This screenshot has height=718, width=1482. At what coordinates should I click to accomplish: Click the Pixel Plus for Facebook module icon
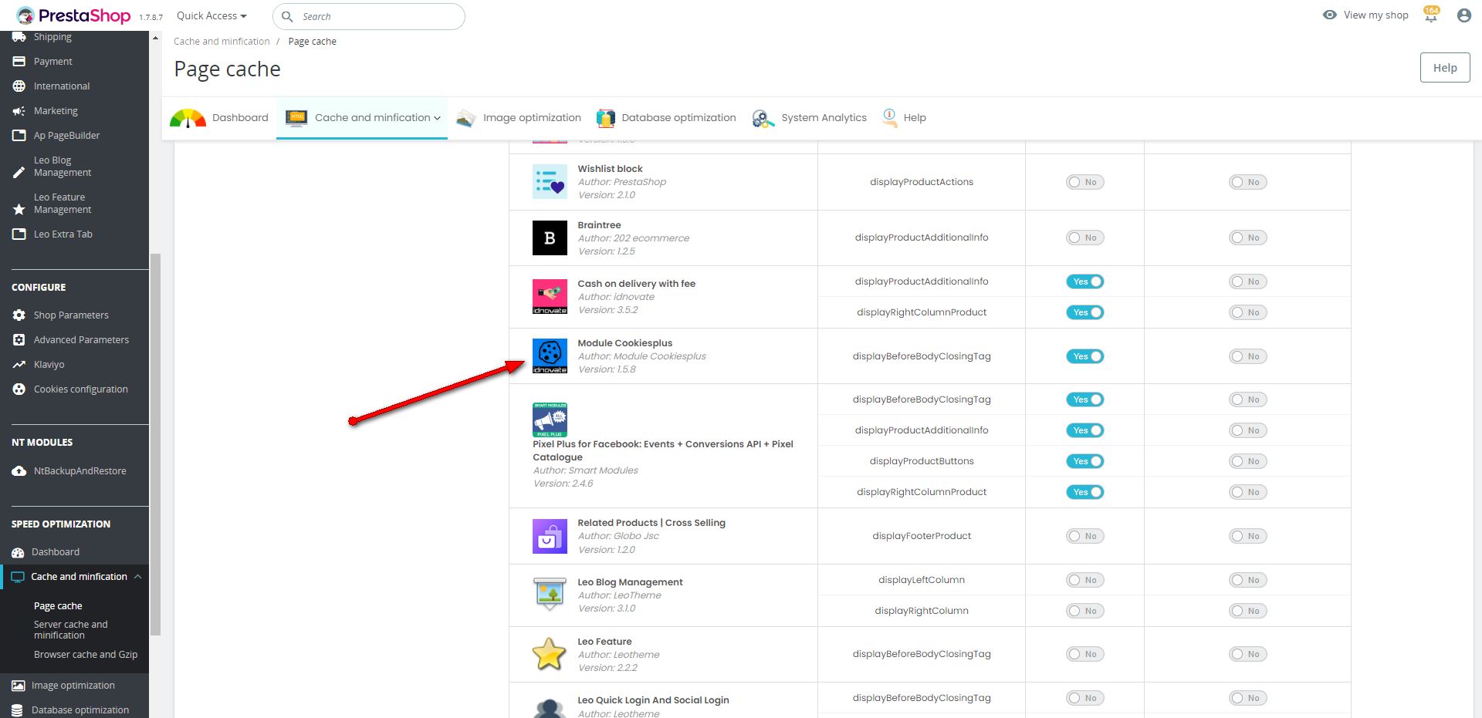click(550, 420)
